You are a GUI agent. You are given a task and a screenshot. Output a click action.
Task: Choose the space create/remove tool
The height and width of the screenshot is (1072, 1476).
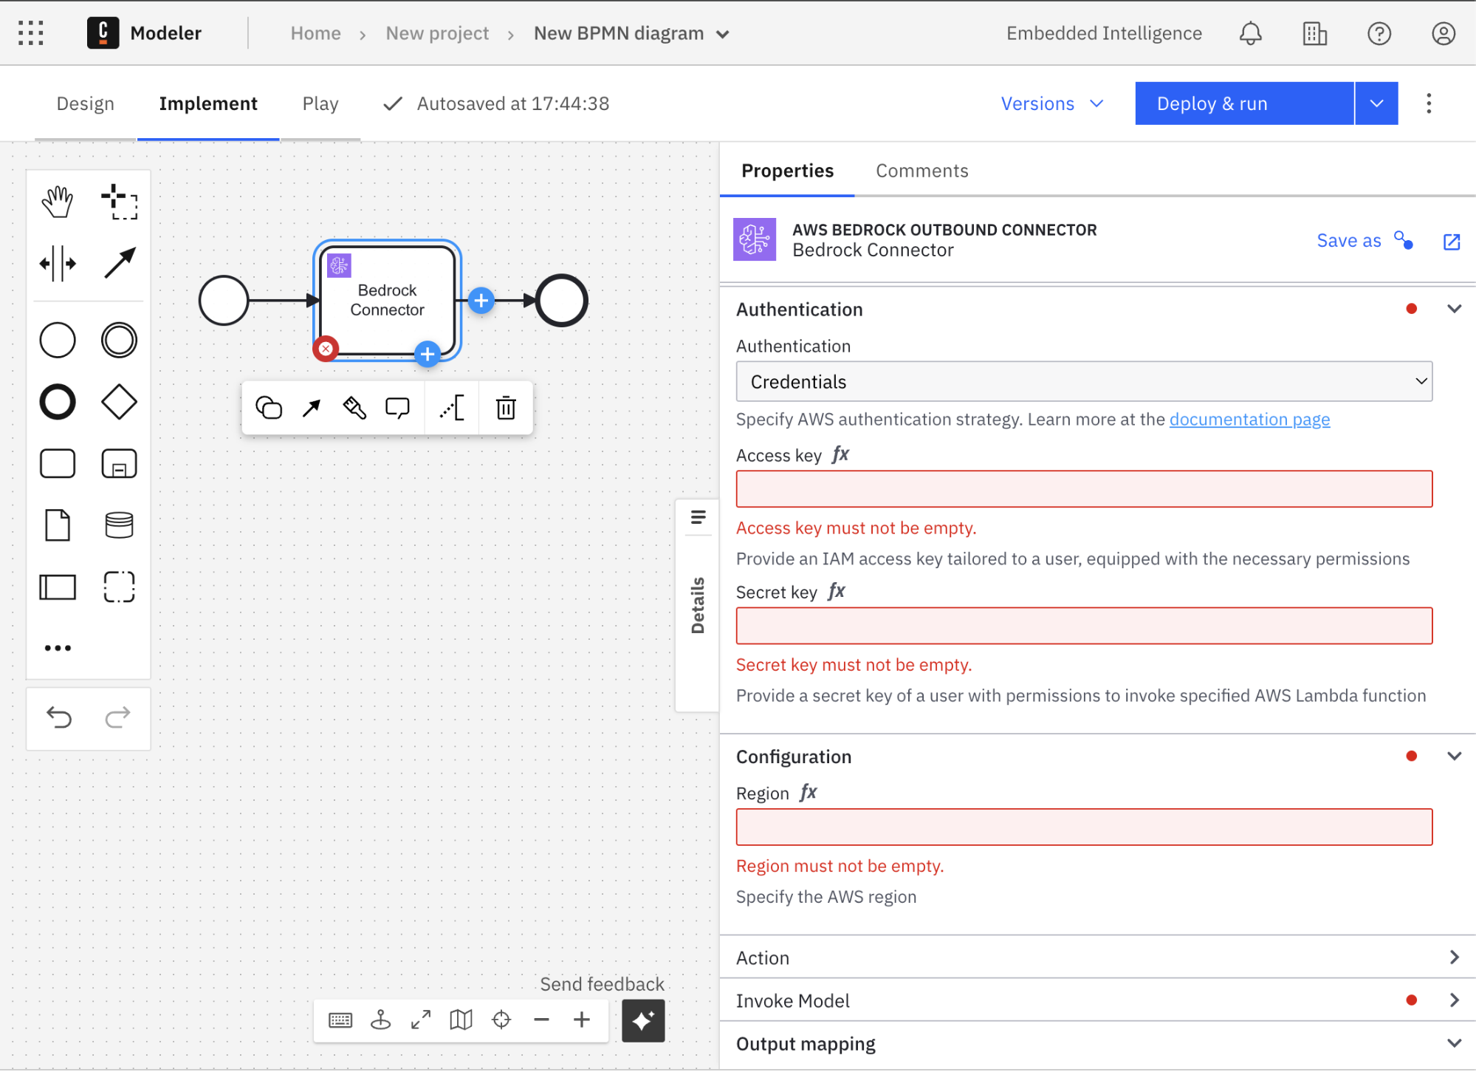pos(58,264)
